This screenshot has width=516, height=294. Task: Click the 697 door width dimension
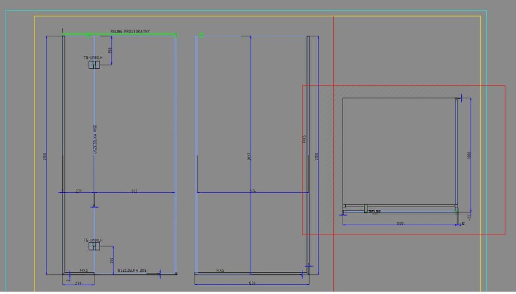click(x=134, y=191)
